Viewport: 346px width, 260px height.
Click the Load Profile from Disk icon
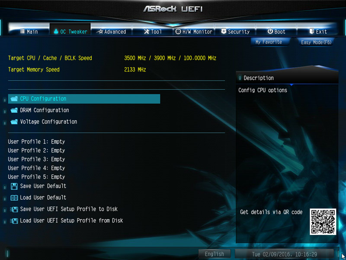coord(14,221)
